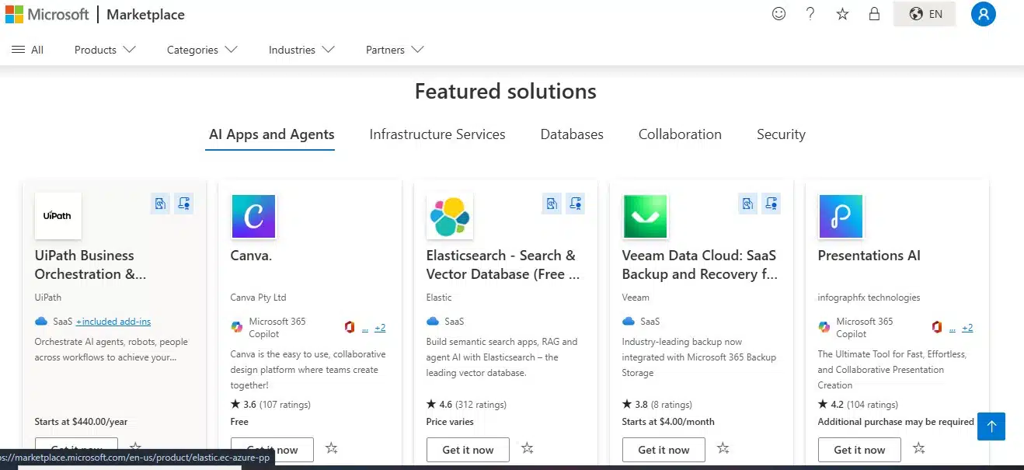This screenshot has width=1024, height=470.
Task: Favorite the Veeam card with star
Action: click(723, 447)
